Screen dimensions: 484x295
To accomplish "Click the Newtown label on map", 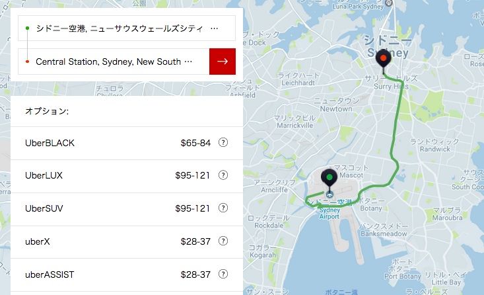I will pyautogui.click(x=336, y=109).
